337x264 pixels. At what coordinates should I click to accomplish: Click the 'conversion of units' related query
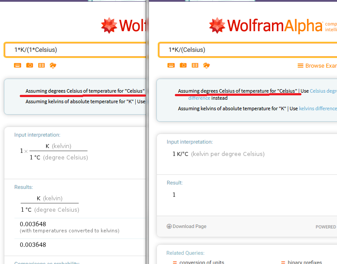201,262
